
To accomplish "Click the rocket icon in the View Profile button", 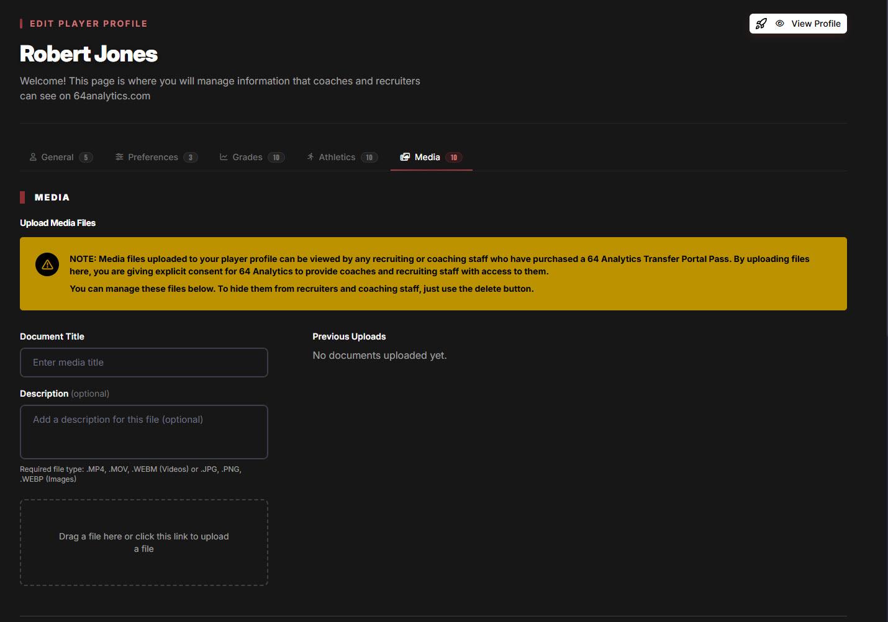I will click(762, 23).
